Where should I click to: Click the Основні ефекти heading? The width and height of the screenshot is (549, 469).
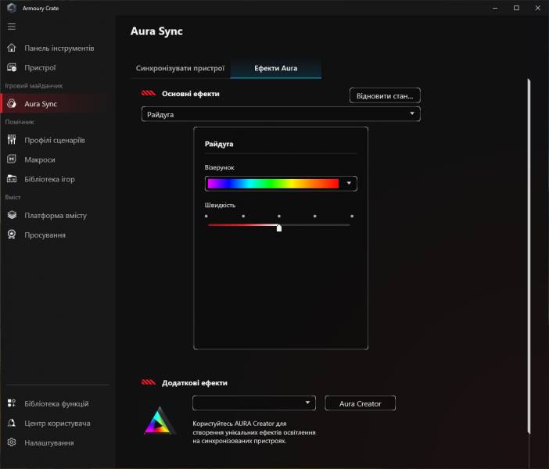point(191,94)
